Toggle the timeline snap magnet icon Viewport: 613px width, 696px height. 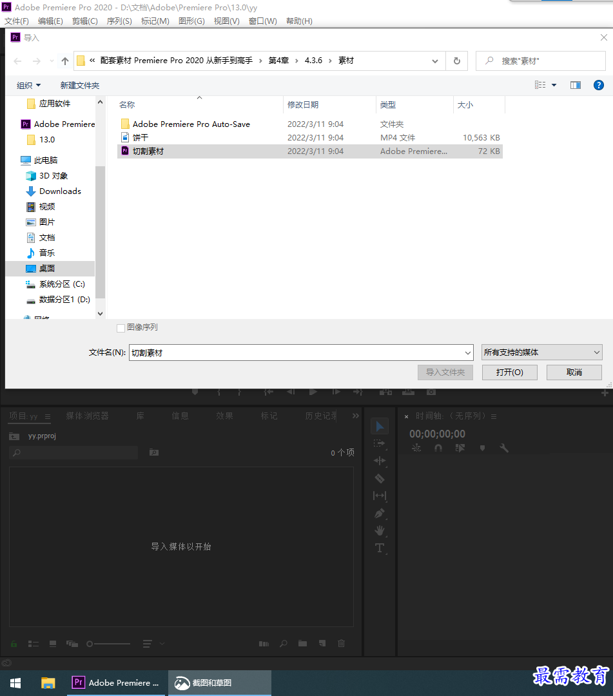pos(438,449)
